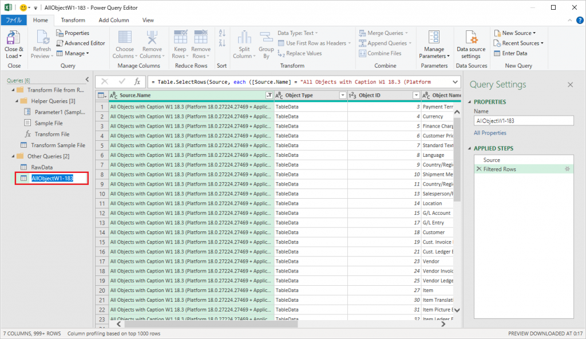Collapse the Helper Queries [3] folder
This screenshot has width=586, height=339.
tap(17, 101)
